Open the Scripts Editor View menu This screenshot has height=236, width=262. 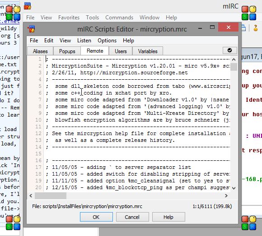65,41
